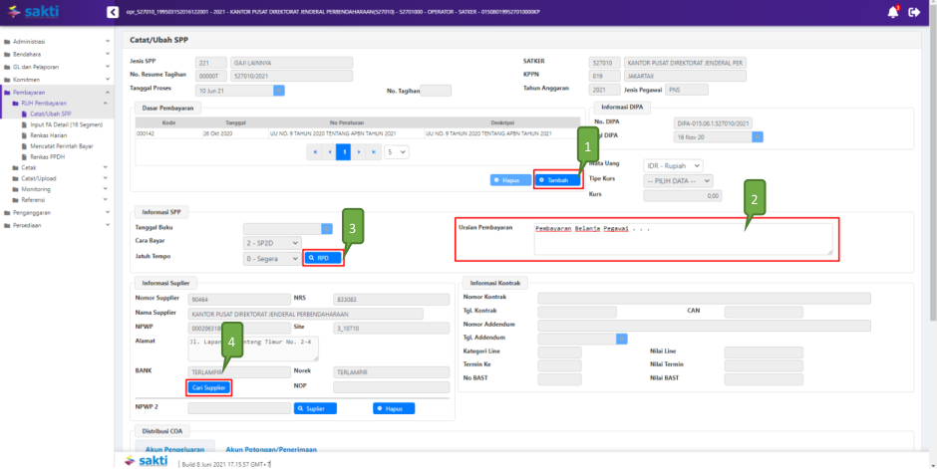Click the Cari Supplier button
937x469 pixels.
(x=209, y=387)
